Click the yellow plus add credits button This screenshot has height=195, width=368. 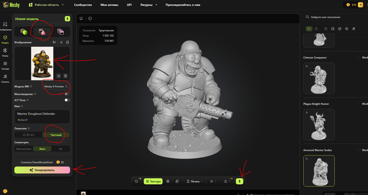click(361, 5)
